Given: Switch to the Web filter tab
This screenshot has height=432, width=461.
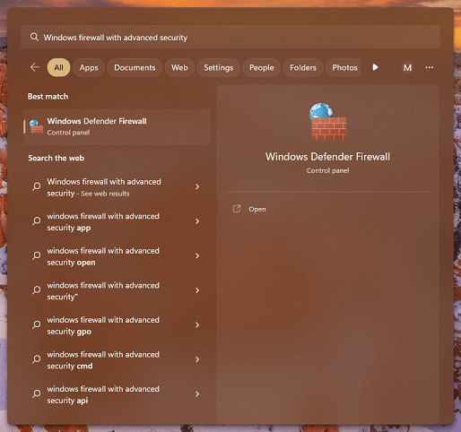Looking at the screenshot, I should click(179, 67).
